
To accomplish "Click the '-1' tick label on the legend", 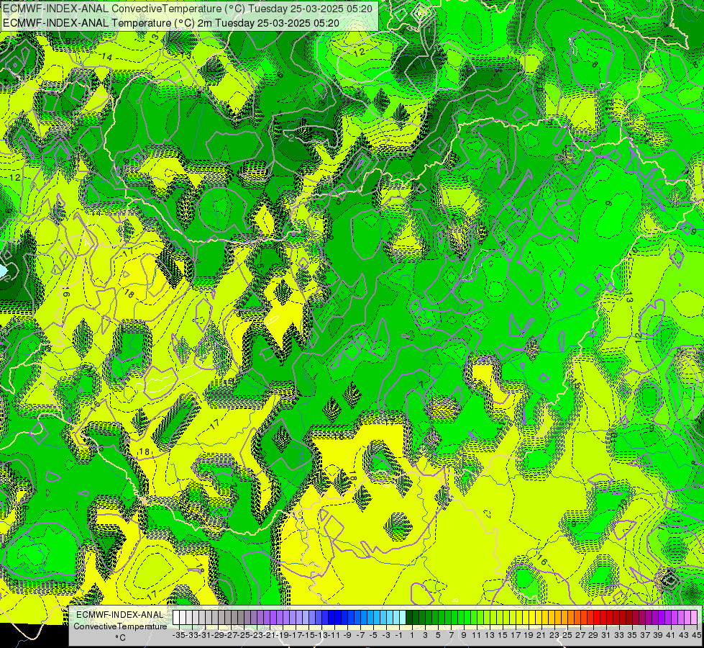I will coord(398,635).
